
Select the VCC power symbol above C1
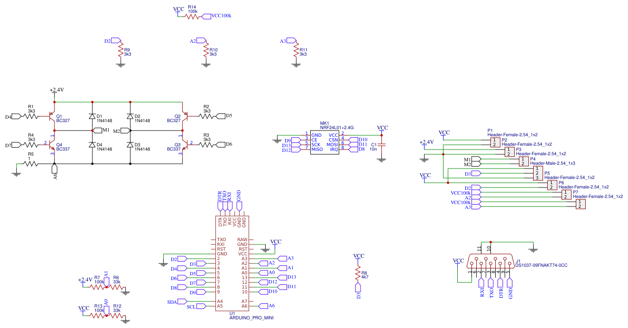[382, 127]
